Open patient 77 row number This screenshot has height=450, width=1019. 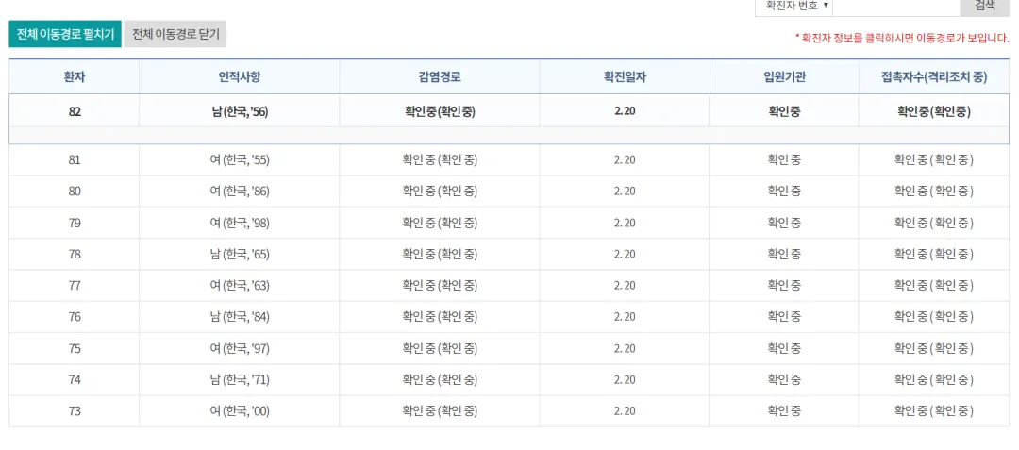[75, 285]
